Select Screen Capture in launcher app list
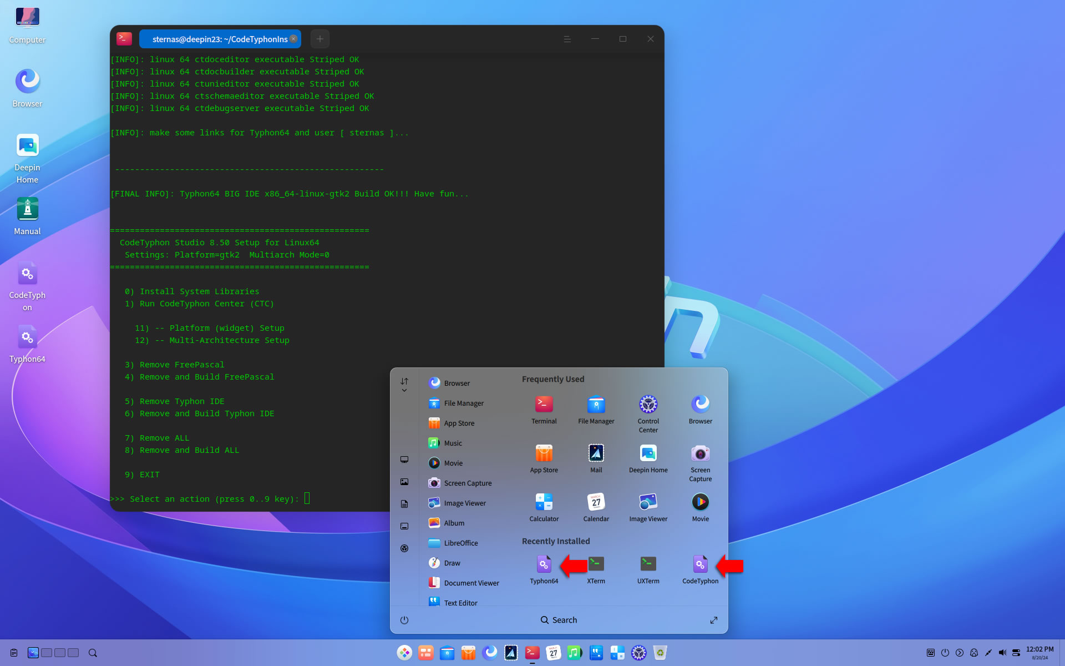 point(466,483)
